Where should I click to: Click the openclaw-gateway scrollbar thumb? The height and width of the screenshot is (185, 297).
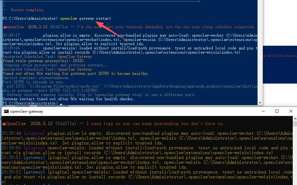tap(295, 124)
